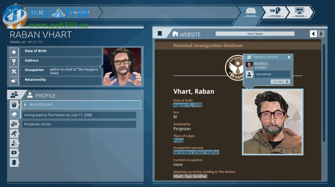Click the website vertical scrollbar

pyautogui.click(x=324, y=93)
